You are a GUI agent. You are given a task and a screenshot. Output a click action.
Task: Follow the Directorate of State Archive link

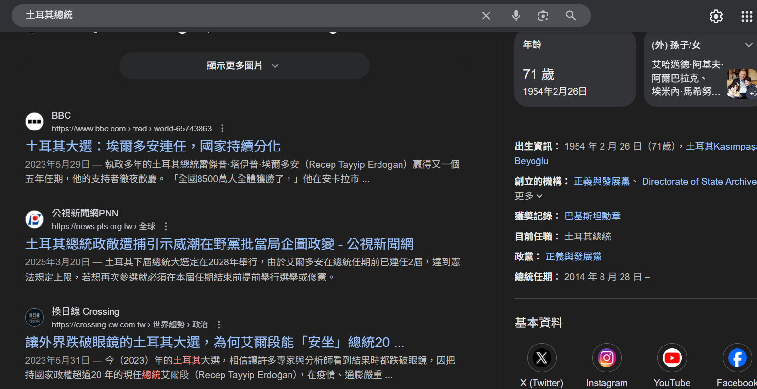699,181
